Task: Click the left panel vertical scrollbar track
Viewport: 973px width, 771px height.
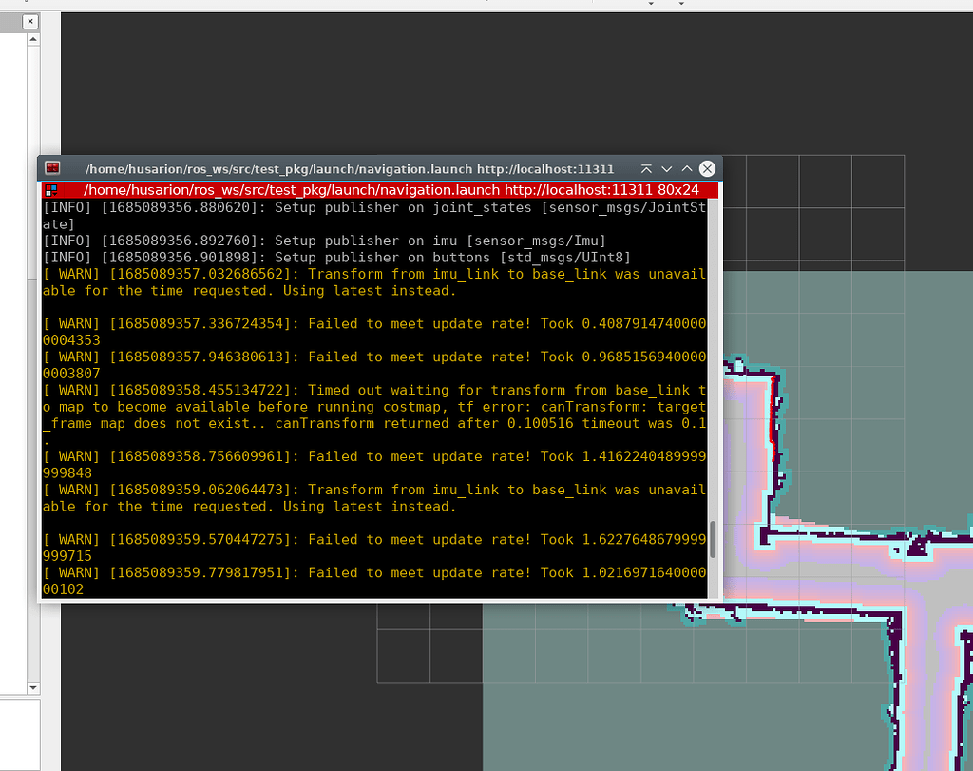Action: [32, 361]
